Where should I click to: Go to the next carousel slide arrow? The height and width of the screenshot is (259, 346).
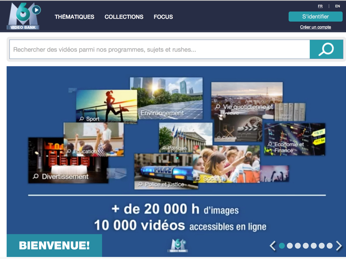tap(339, 246)
